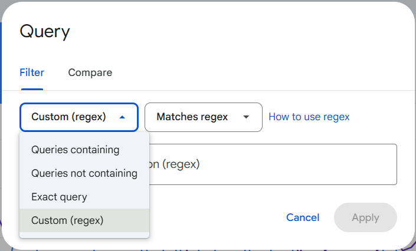
Task: Pick the Exact query option
Action: pos(59,197)
